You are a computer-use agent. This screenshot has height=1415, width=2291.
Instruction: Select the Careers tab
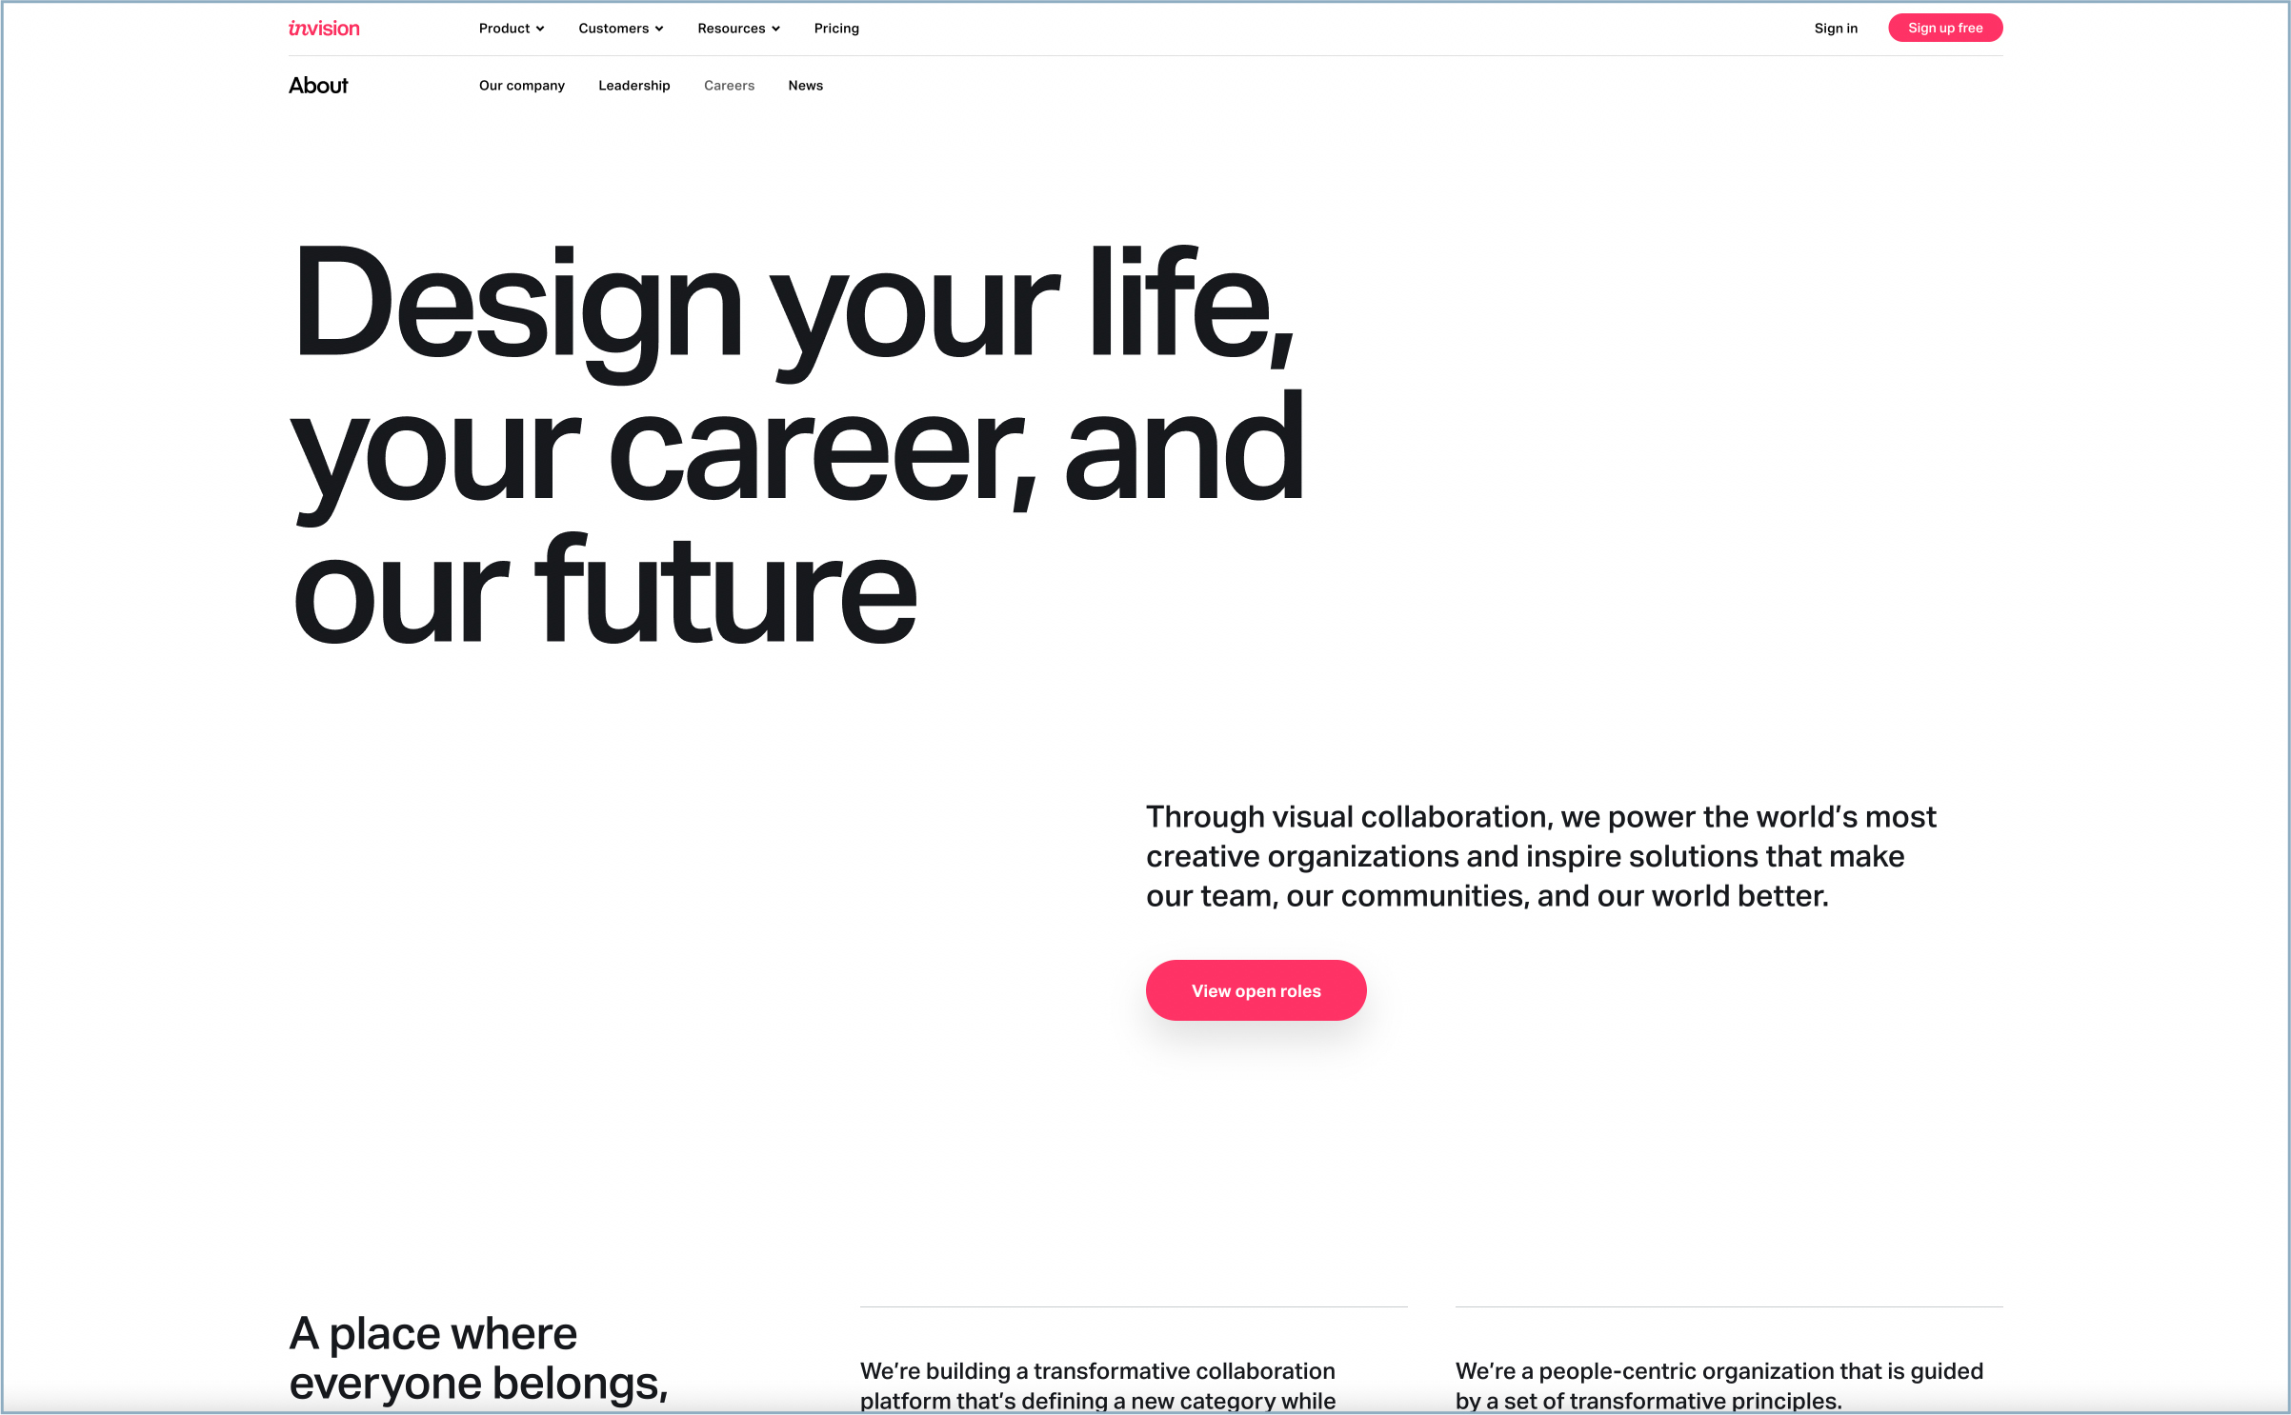728,85
